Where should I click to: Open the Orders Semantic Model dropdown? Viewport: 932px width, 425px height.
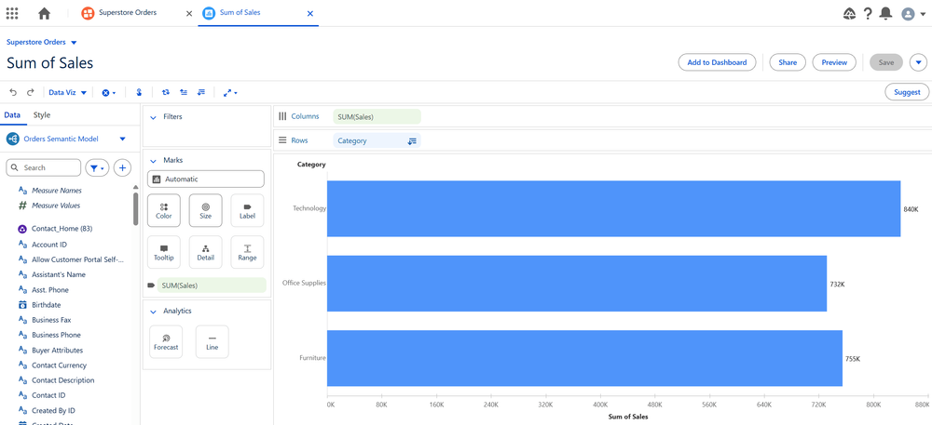tap(122, 139)
